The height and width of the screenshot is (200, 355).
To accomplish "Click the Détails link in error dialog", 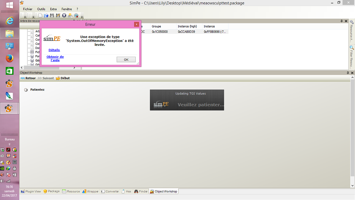I will tap(54, 50).
